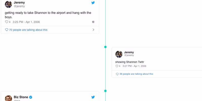Click Biz Stone's verified badge

tap(31, 97)
